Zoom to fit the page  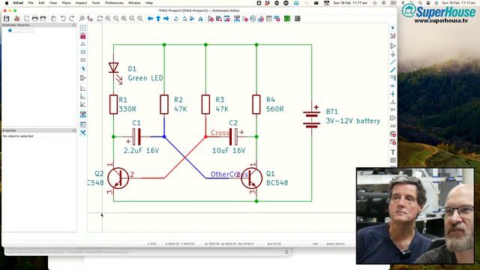pos(124,19)
